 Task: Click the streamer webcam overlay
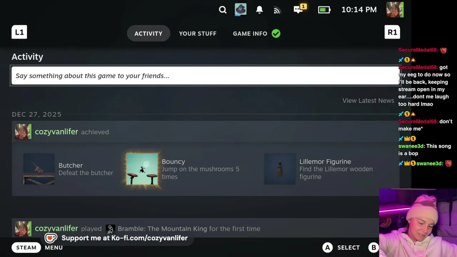(418, 223)
